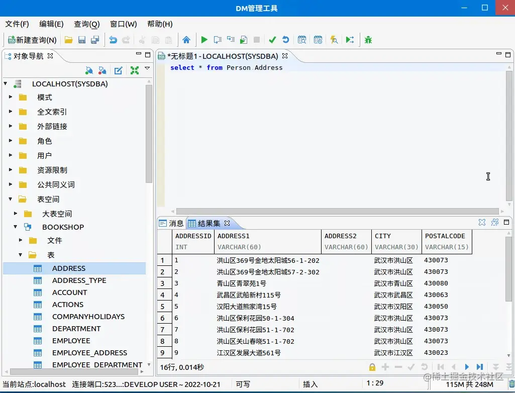This screenshot has width=515, height=393.
Task: Click the green connect plug icon in navigator
Action: pos(89,70)
